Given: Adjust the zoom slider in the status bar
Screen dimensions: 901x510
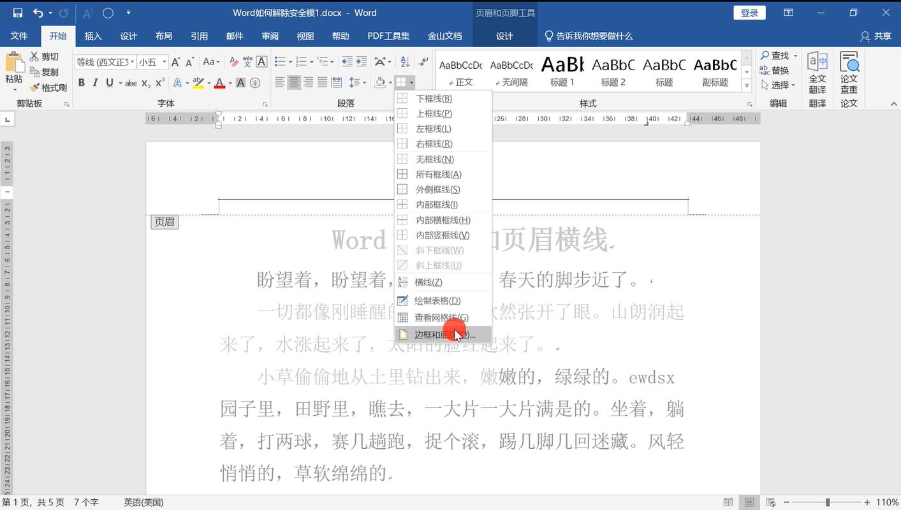Looking at the screenshot, I should click(827, 502).
